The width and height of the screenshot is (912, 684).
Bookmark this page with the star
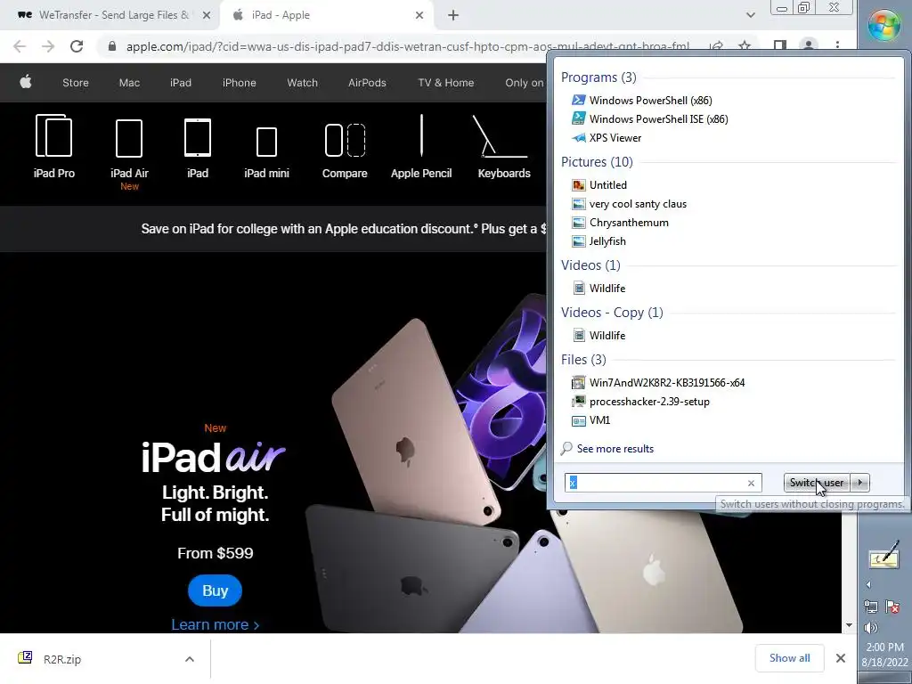[x=745, y=46]
